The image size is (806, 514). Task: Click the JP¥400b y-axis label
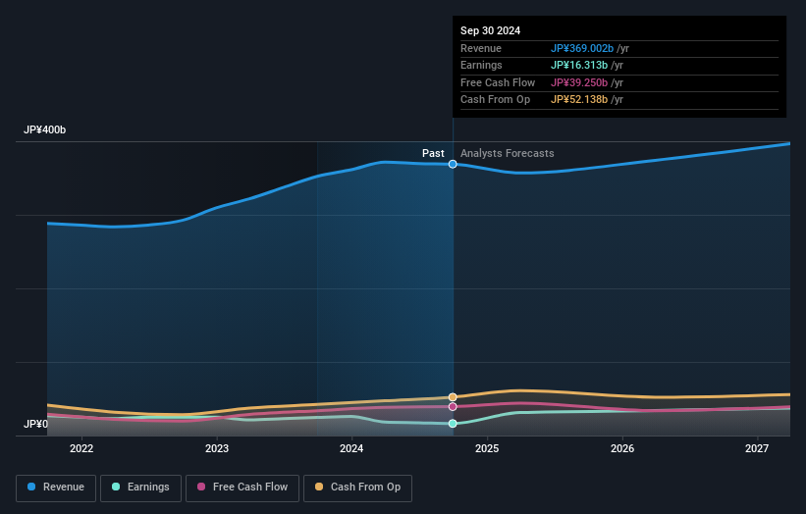point(45,129)
